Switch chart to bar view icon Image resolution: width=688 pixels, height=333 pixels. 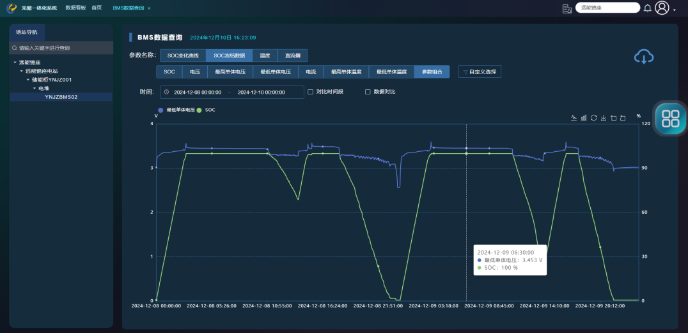pyautogui.click(x=584, y=118)
